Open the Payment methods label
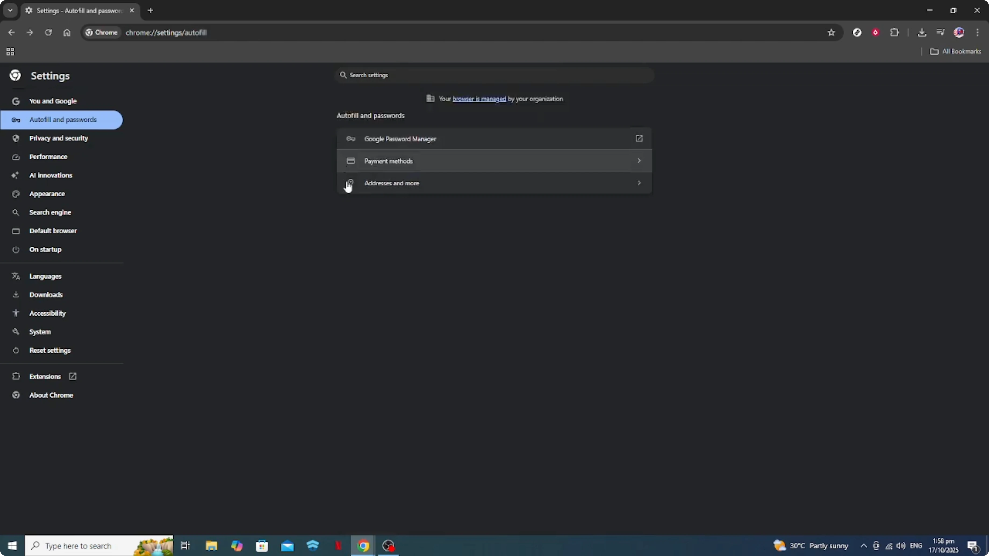Screen dimensions: 989x556 pyautogui.click(x=389, y=161)
